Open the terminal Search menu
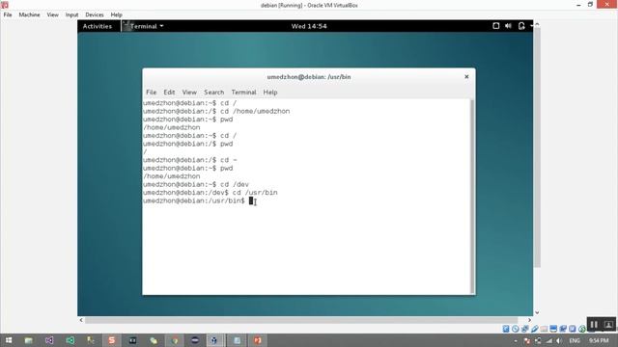Image resolution: width=618 pixels, height=347 pixels. pyautogui.click(x=214, y=93)
